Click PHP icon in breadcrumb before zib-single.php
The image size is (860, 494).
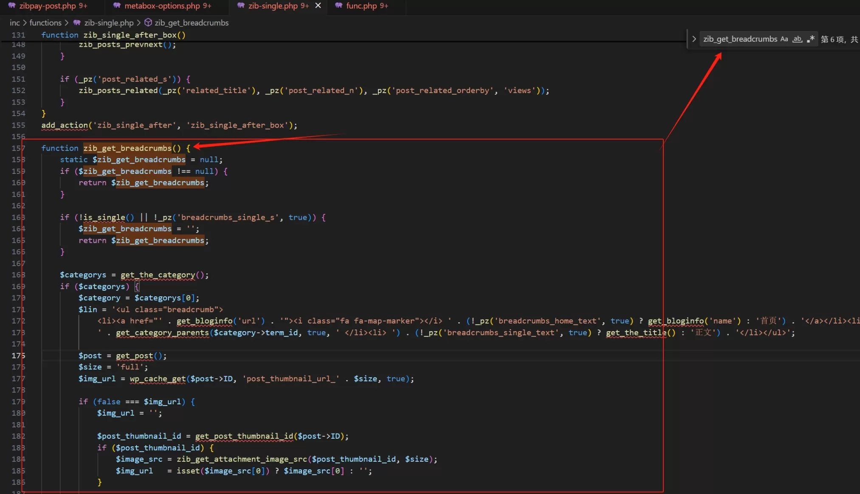[77, 23]
